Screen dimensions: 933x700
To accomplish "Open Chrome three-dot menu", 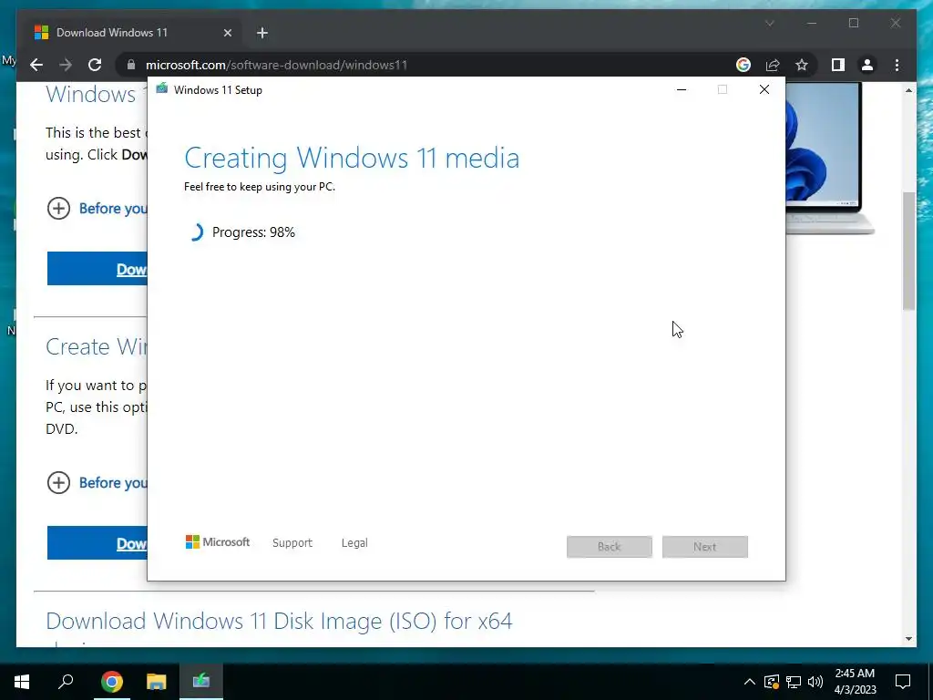I will pos(897,65).
